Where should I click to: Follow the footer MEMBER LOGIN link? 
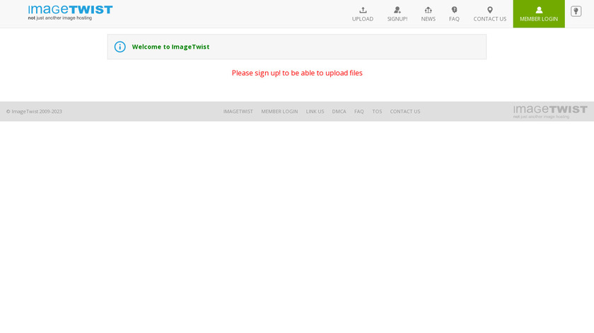tap(279, 111)
